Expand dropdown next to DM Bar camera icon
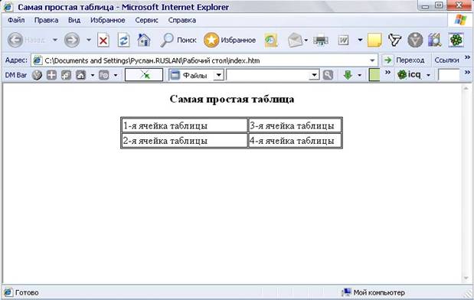 click(x=116, y=75)
